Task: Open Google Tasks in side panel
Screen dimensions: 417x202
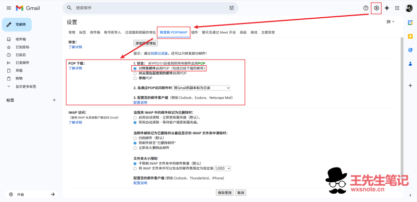Action: click(x=410, y=50)
